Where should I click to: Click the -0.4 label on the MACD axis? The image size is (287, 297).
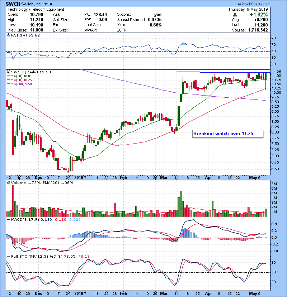pos(274,251)
